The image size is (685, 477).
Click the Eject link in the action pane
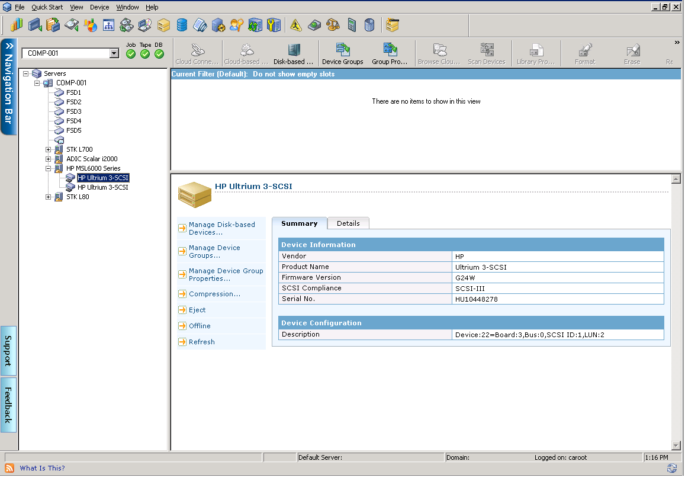[198, 309]
